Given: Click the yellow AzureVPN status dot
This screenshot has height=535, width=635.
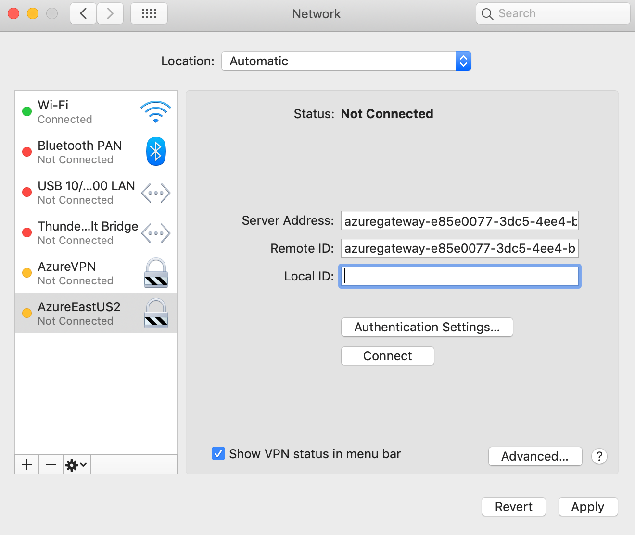Looking at the screenshot, I should [27, 273].
